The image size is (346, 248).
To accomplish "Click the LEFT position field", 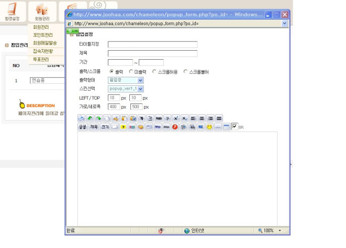I will pos(114,98).
